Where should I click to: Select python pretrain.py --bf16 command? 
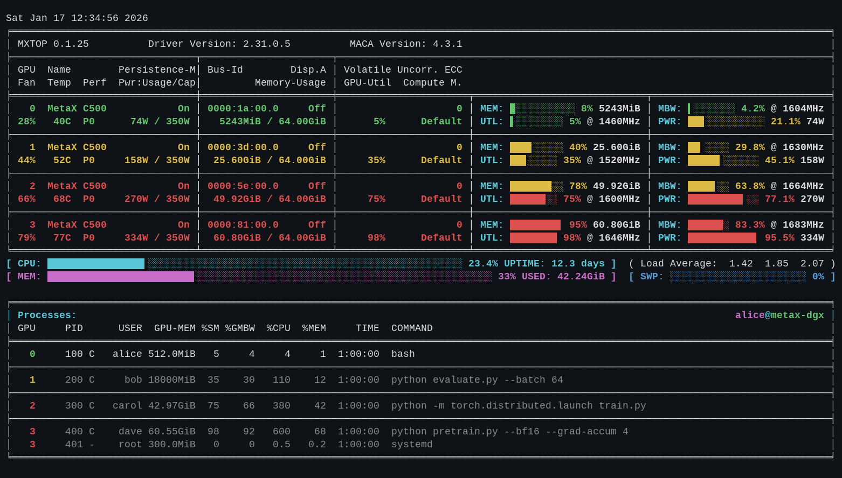pyautogui.click(x=510, y=432)
